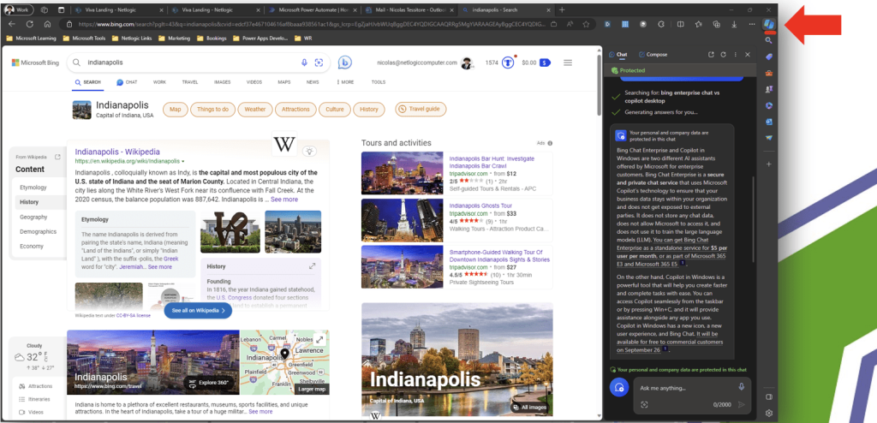Click the refresh icon in Copilot pane header

point(723,54)
